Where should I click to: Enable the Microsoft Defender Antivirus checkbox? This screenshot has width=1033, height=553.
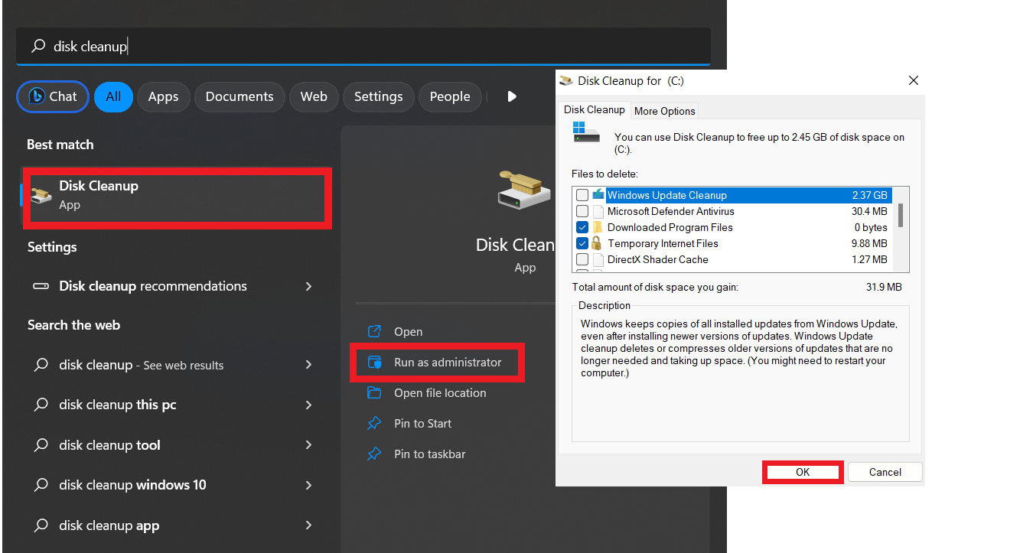point(582,211)
